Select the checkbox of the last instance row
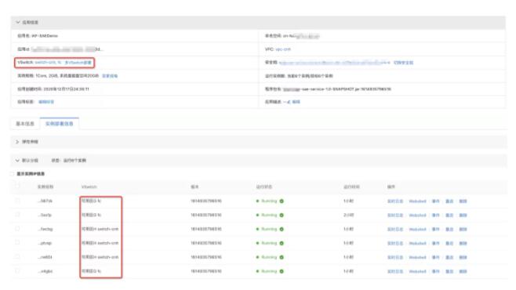The width and height of the screenshot is (516, 290). pos(17,270)
